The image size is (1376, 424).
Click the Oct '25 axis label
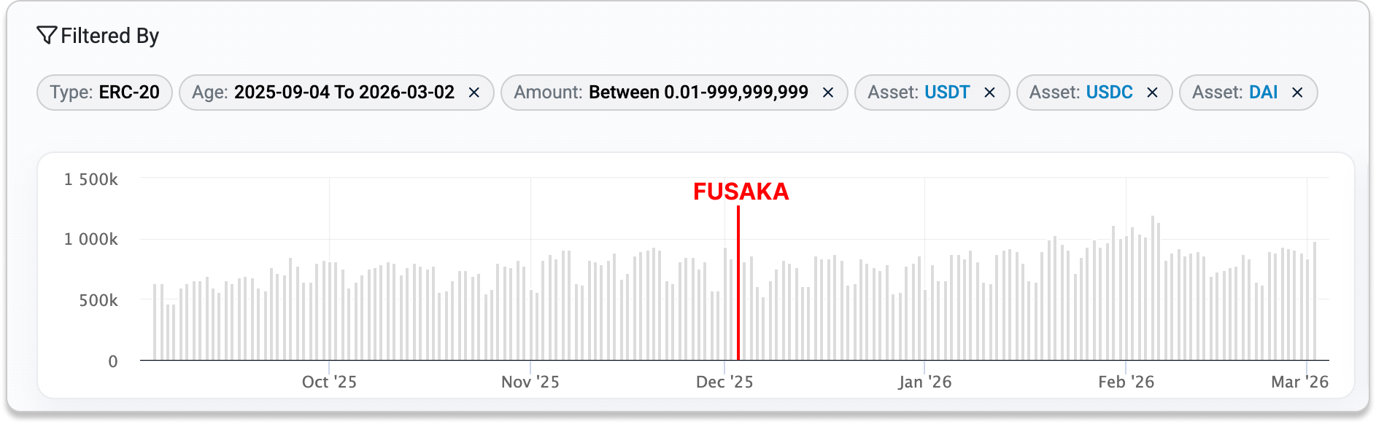[x=329, y=382]
